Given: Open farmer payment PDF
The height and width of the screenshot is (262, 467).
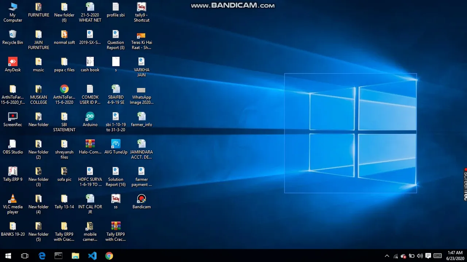Looking at the screenshot, I should 142,176.
